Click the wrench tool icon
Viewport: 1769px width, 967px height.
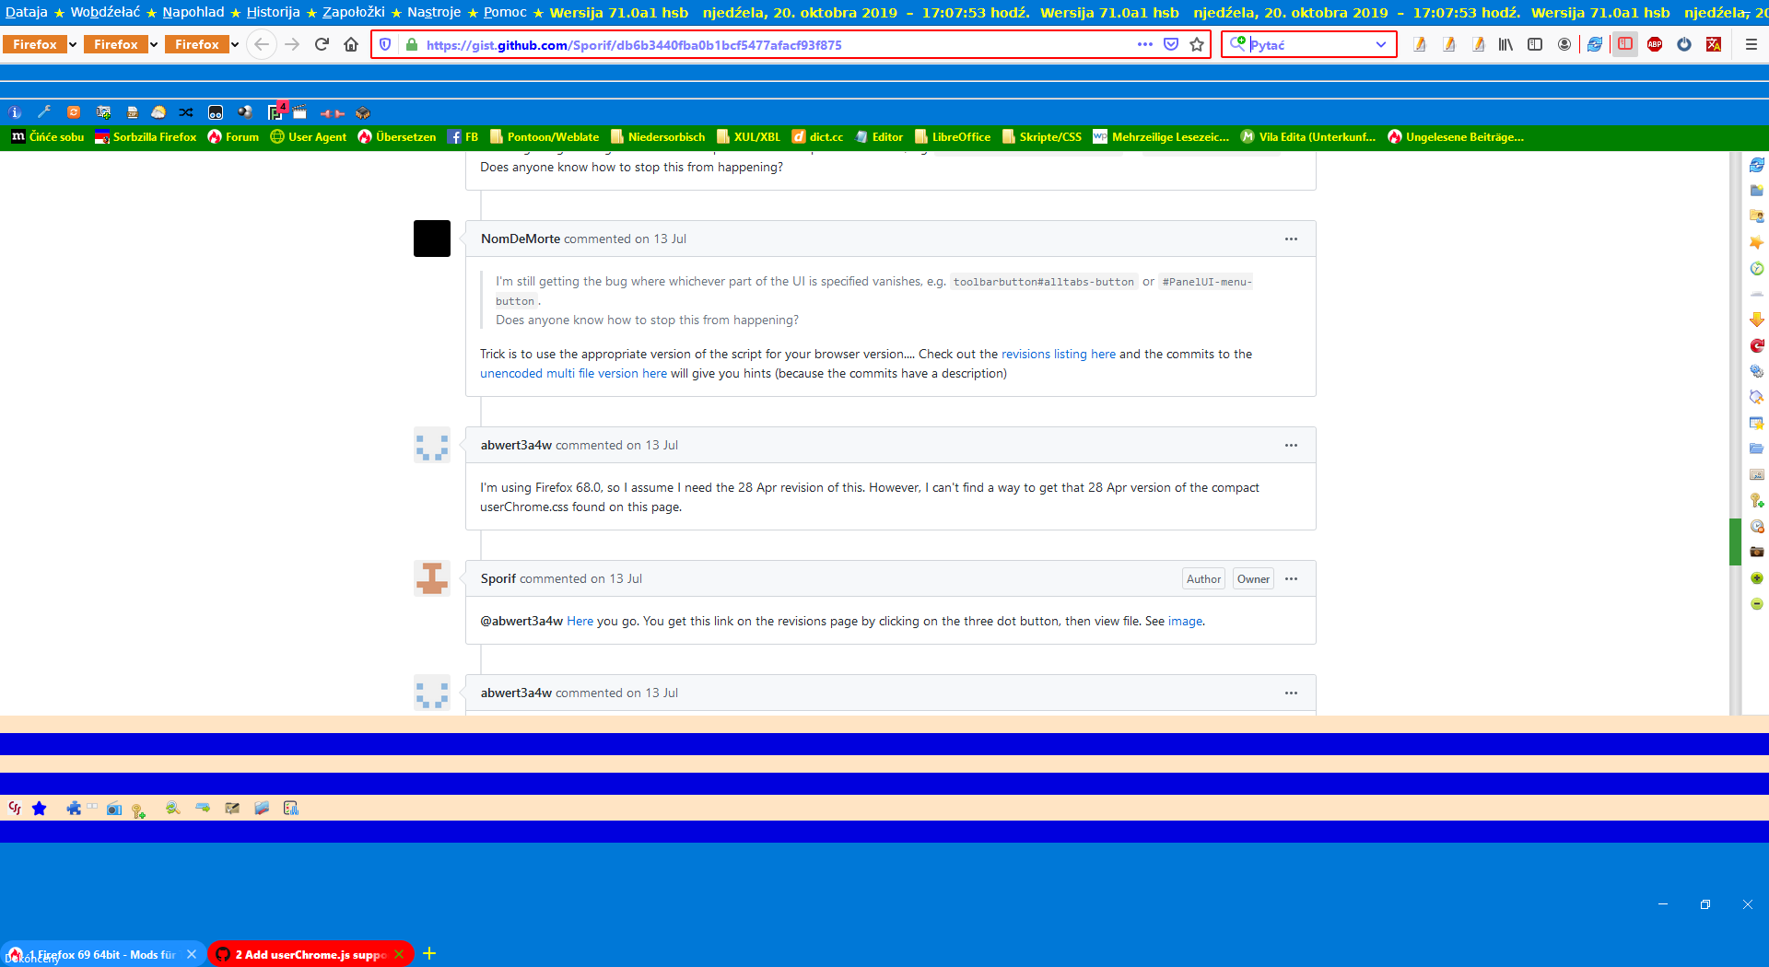click(x=44, y=112)
